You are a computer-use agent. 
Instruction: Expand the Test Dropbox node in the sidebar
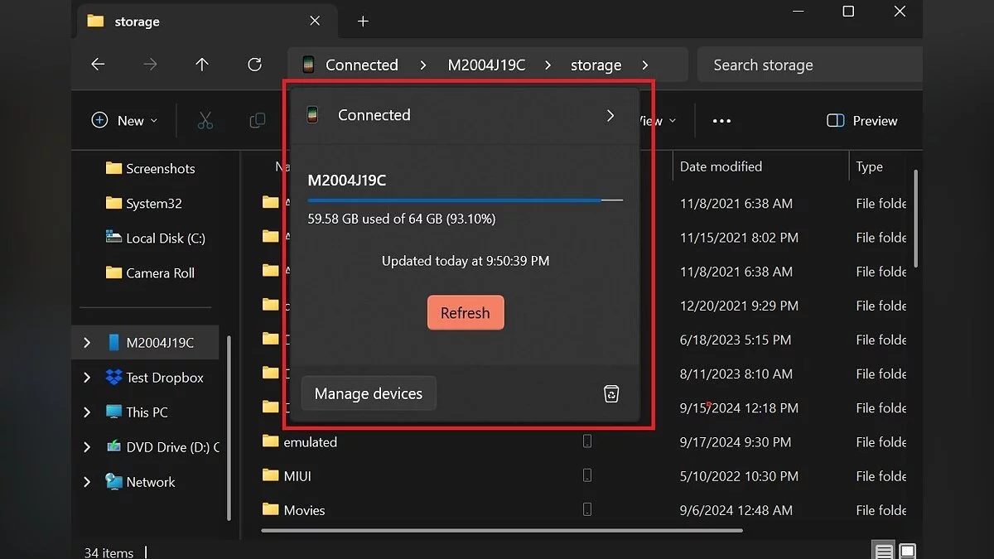coord(87,378)
